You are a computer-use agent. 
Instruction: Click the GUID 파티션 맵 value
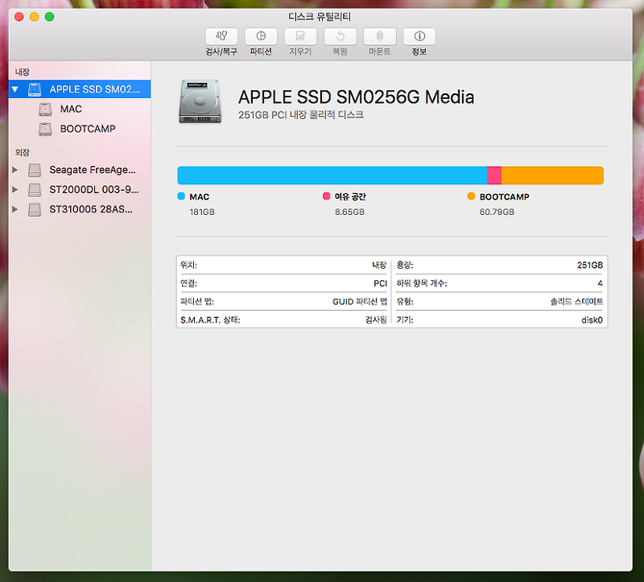pyautogui.click(x=360, y=302)
